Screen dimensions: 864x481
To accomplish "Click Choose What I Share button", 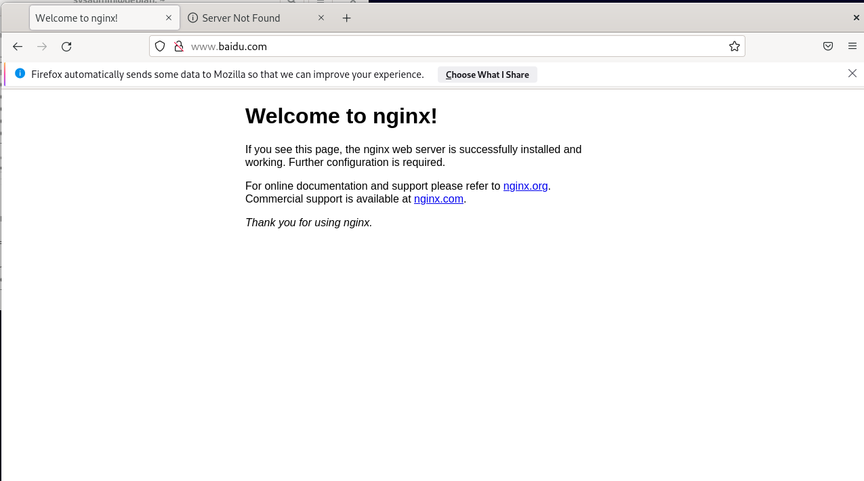I will click(487, 75).
